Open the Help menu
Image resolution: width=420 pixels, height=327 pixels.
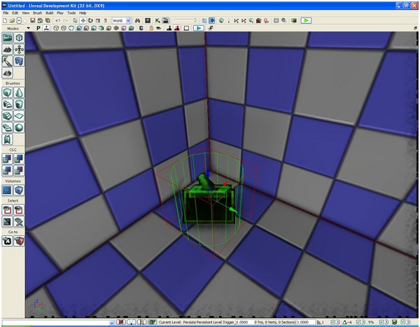point(83,13)
